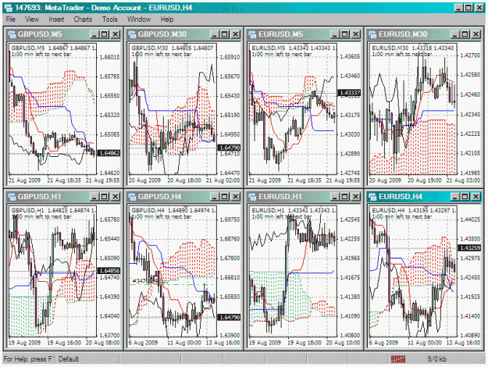Click 'For Help, press F' status text

point(29,359)
